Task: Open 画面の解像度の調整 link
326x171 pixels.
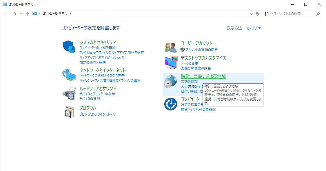Action: click(196, 68)
